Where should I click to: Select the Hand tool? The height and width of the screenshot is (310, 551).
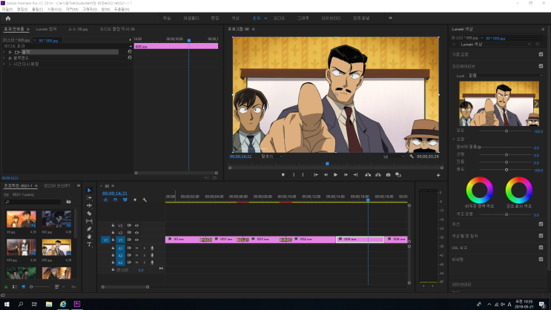click(89, 237)
